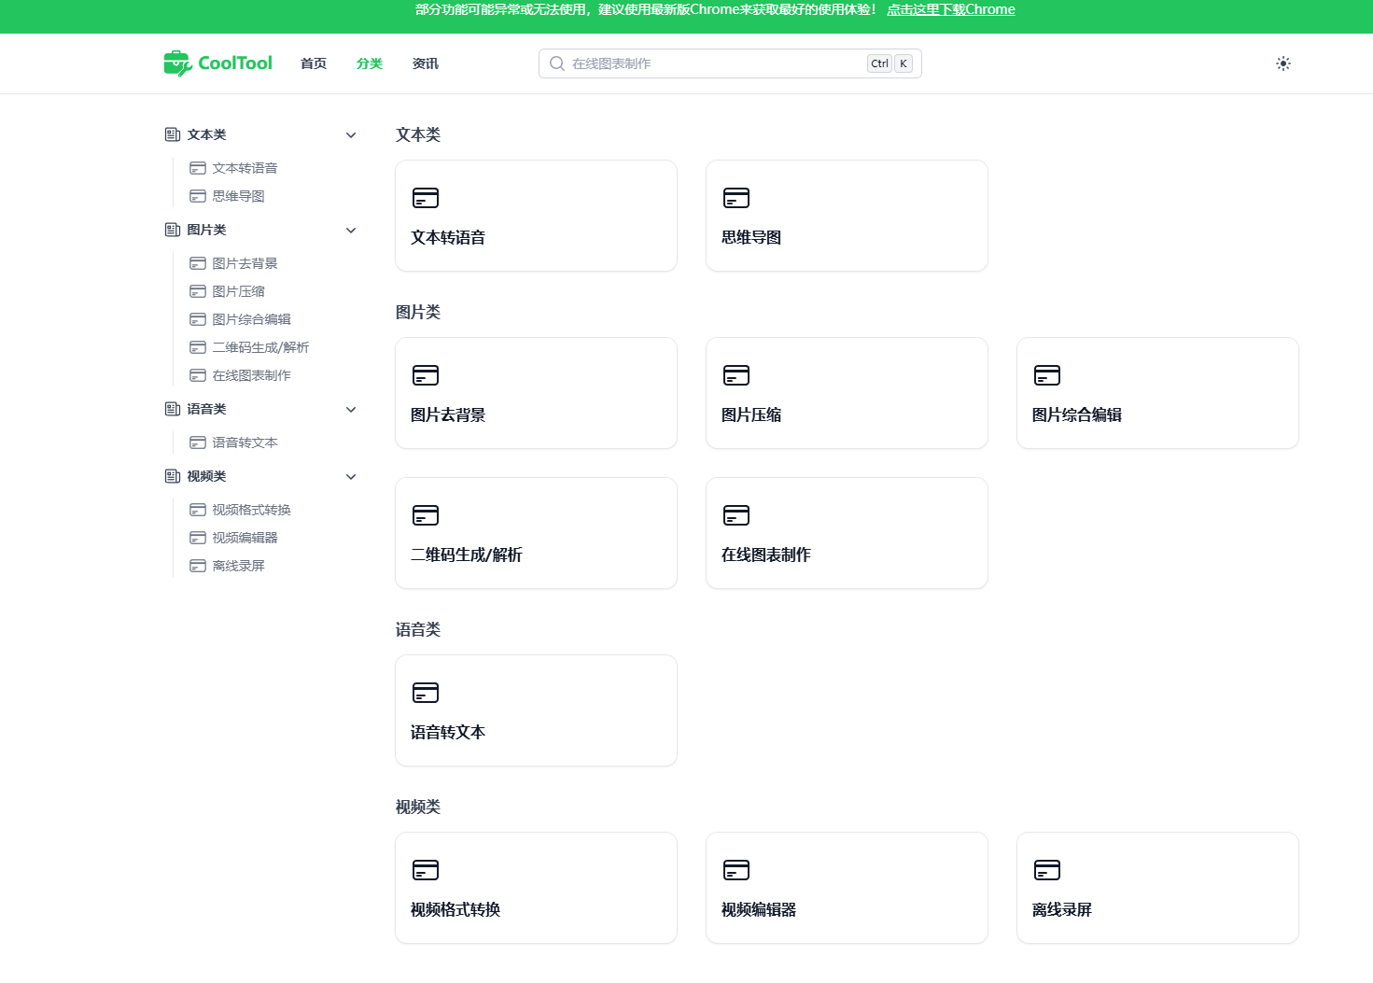
Task: Click the 视频编辑器 card icon
Action: tap(736, 870)
